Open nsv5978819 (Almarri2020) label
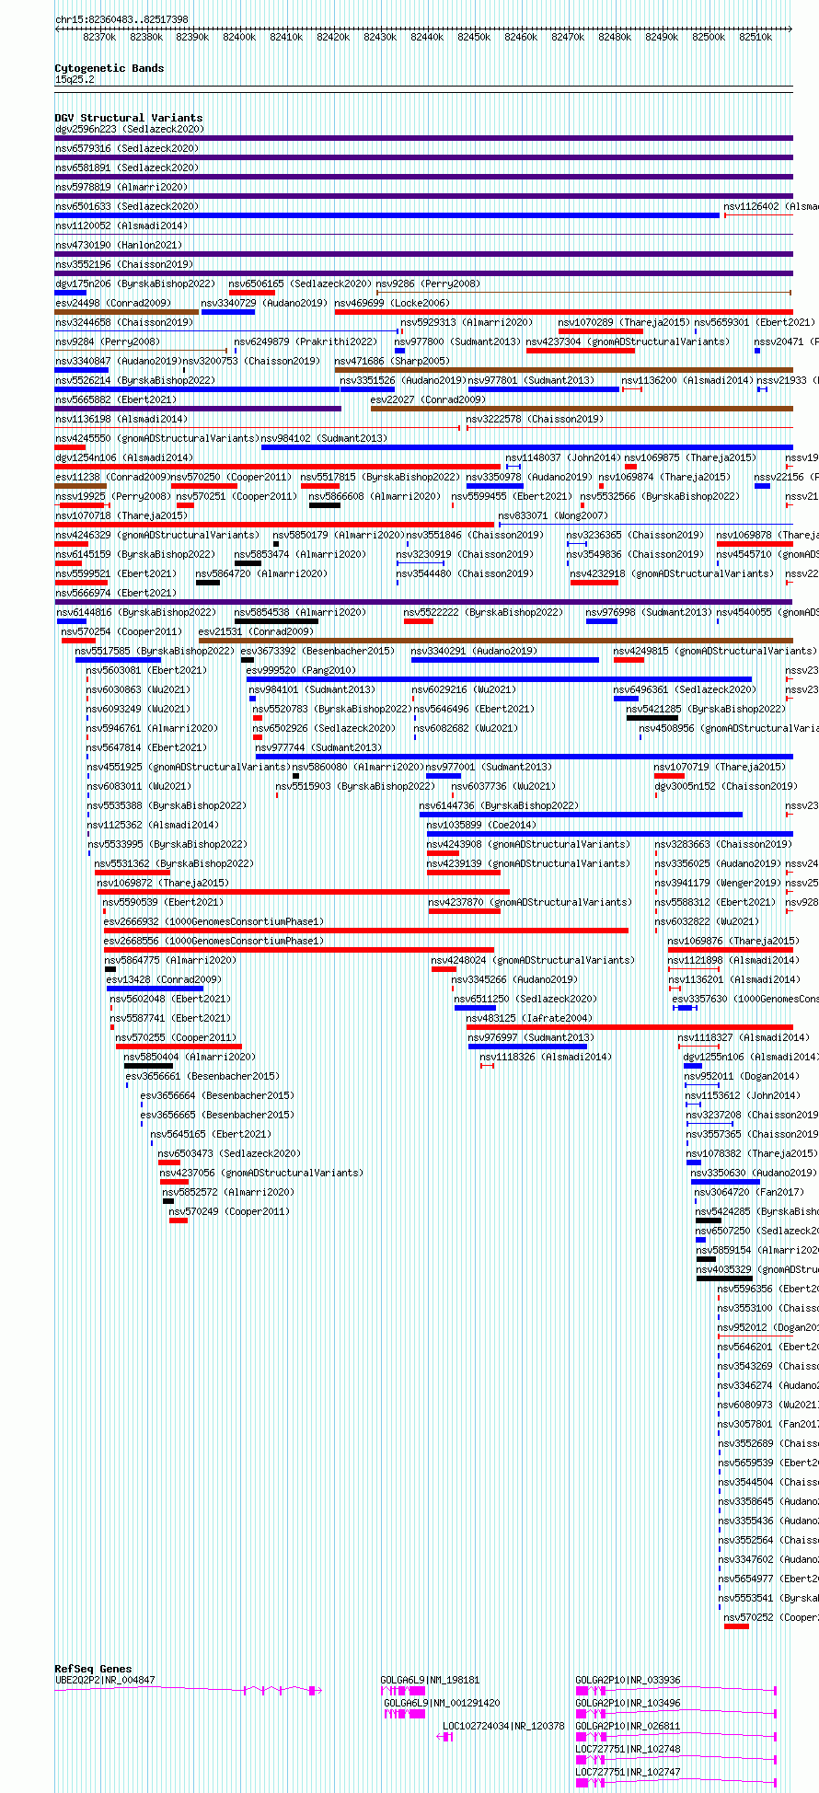Image resolution: width=819 pixels, height=1793 pixels. [x=121, y=187]
